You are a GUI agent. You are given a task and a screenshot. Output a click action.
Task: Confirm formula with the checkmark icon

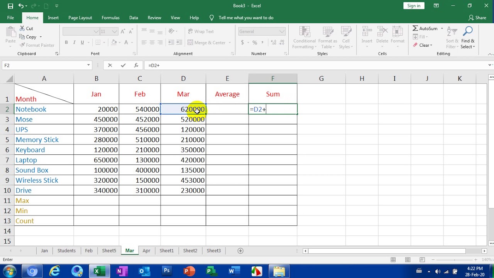(123, 65)
